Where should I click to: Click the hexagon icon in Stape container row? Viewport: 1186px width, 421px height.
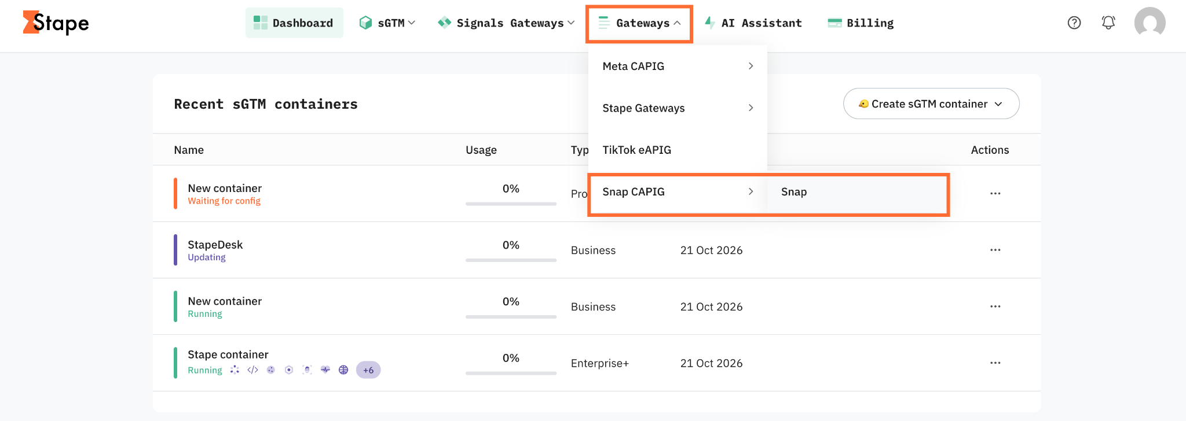[x=289, y=370]
